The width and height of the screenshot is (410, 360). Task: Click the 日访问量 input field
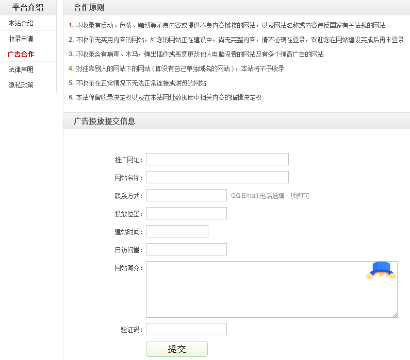tap(186, 249)
